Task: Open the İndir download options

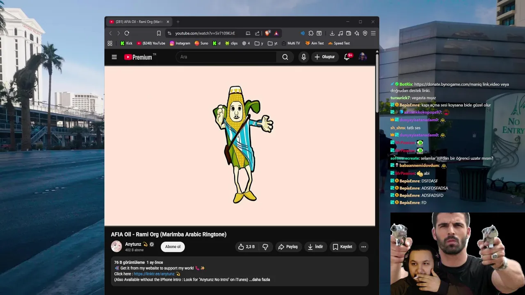Action: (x=315, y=247)
